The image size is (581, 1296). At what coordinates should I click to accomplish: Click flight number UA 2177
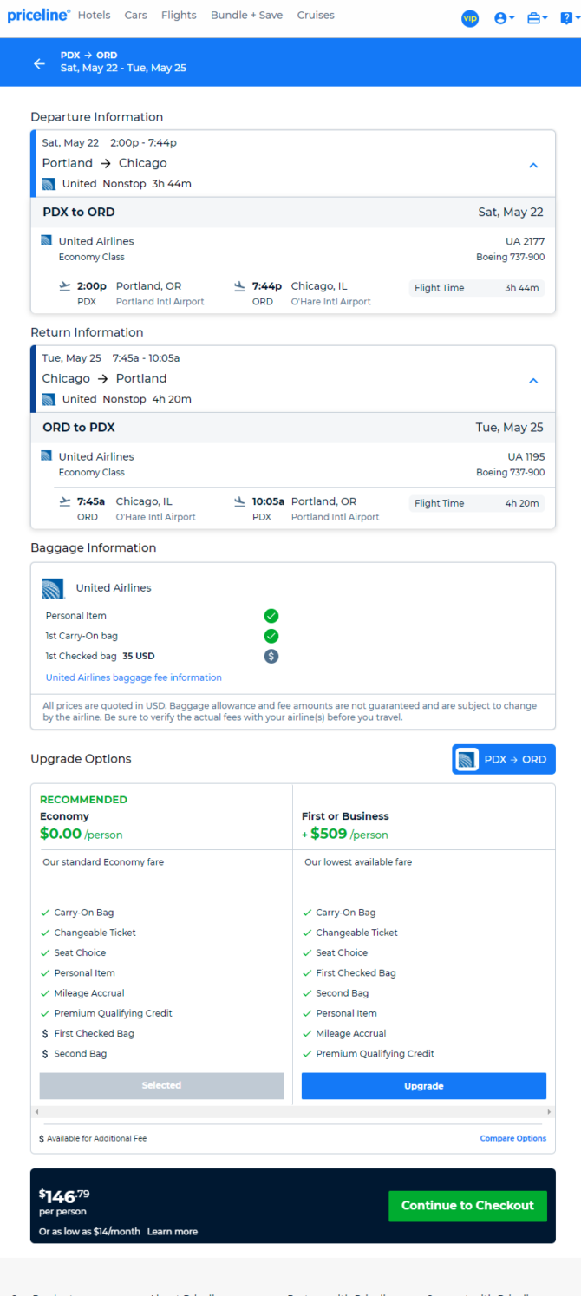[525, 241]
